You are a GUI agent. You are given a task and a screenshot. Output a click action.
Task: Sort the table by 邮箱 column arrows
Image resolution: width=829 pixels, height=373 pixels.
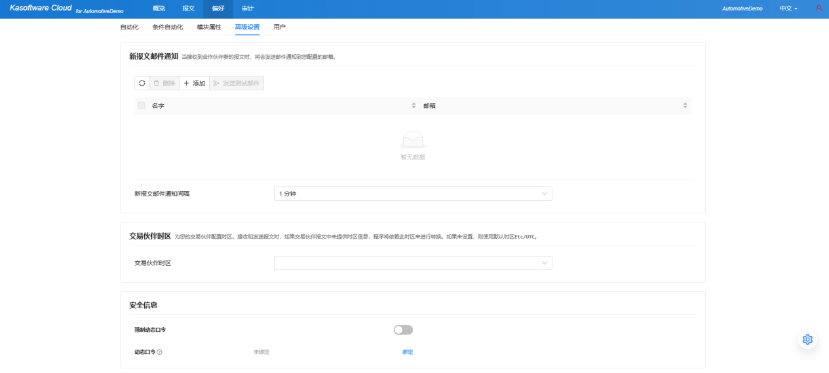[685, 105]
